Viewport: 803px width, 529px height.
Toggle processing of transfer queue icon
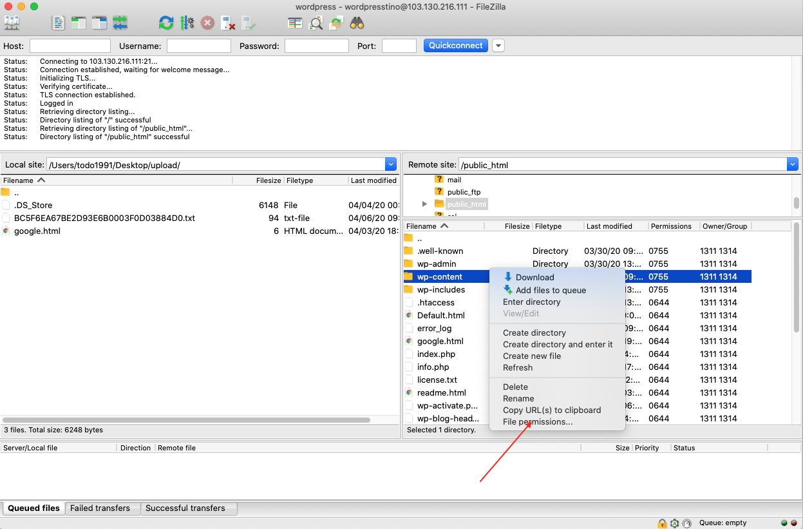coord(187,24)
